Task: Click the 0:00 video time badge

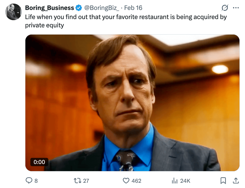Action: 39,162
